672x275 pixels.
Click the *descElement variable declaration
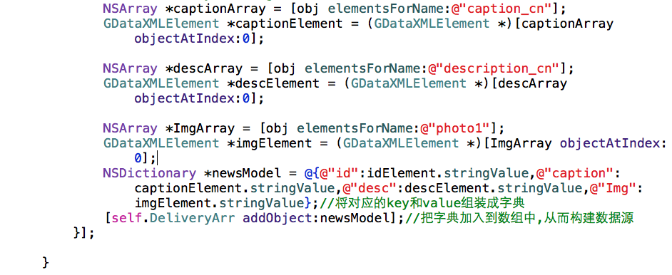click(273, 83)
